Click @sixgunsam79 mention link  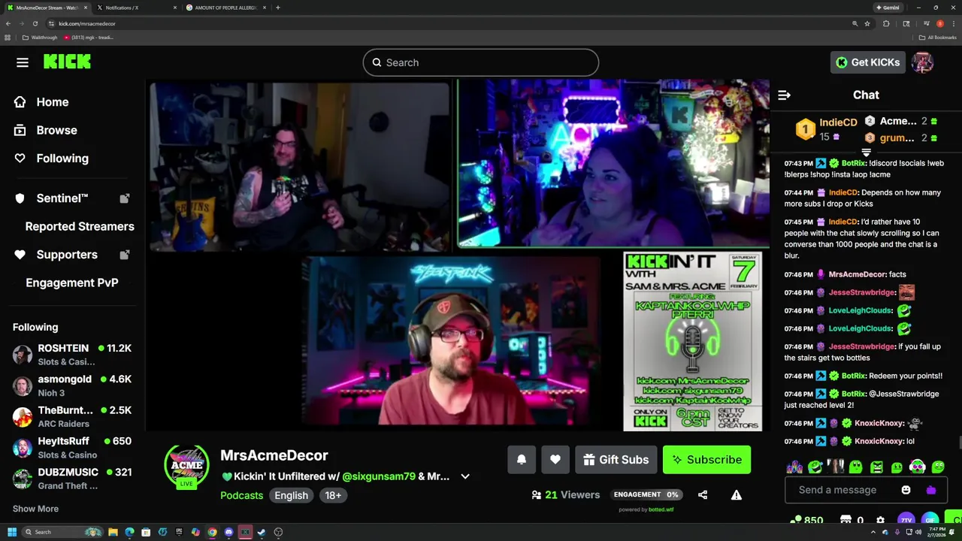click(x=379, y=476)
